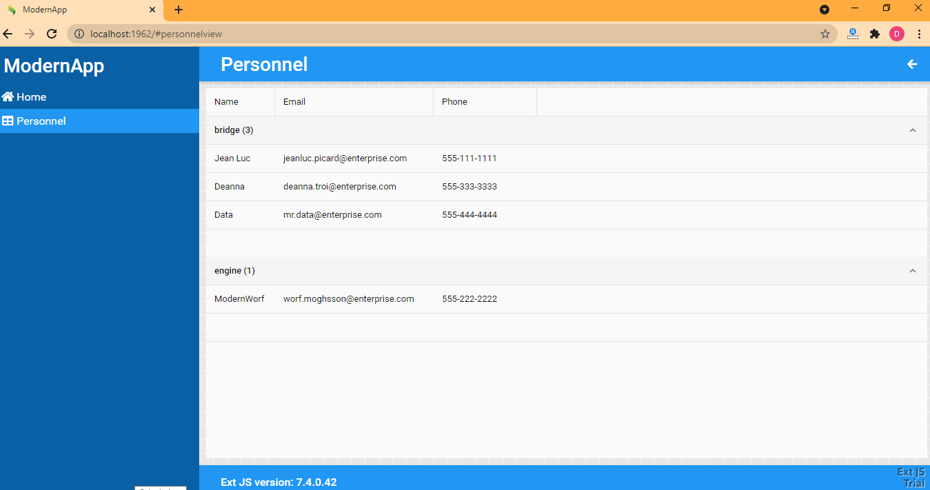Open the user profile avatar icon

click(896, 34)
